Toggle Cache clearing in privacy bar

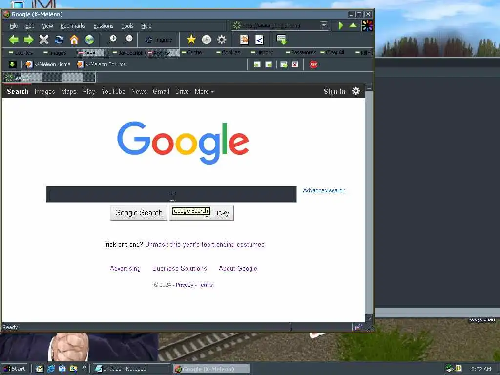(x=191, y=52)
